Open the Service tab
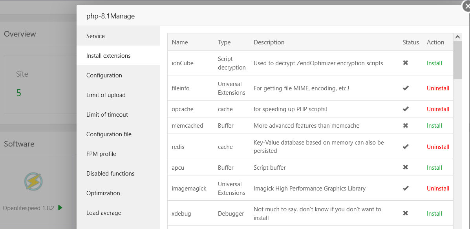The height and width of the screenshot is (229, 470). tap(95, 36)
